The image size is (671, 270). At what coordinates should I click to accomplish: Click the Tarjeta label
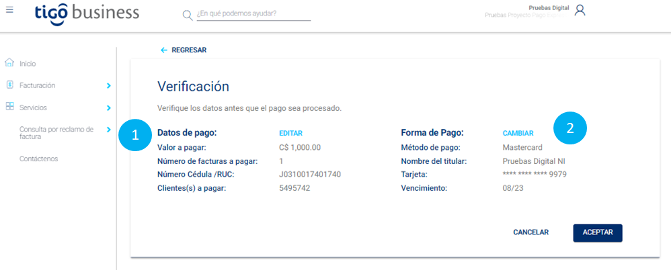click(414, 175)
